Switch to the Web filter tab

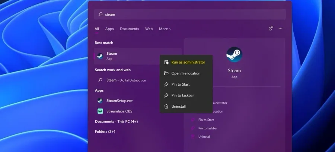point(149,29)
